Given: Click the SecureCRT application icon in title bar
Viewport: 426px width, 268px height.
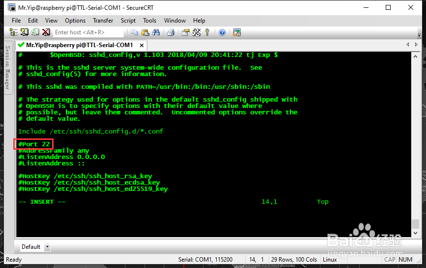Looking at the screenshot, I should 12,7.
